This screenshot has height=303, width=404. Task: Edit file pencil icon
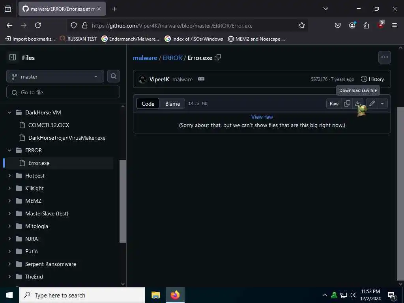point(372,104)
